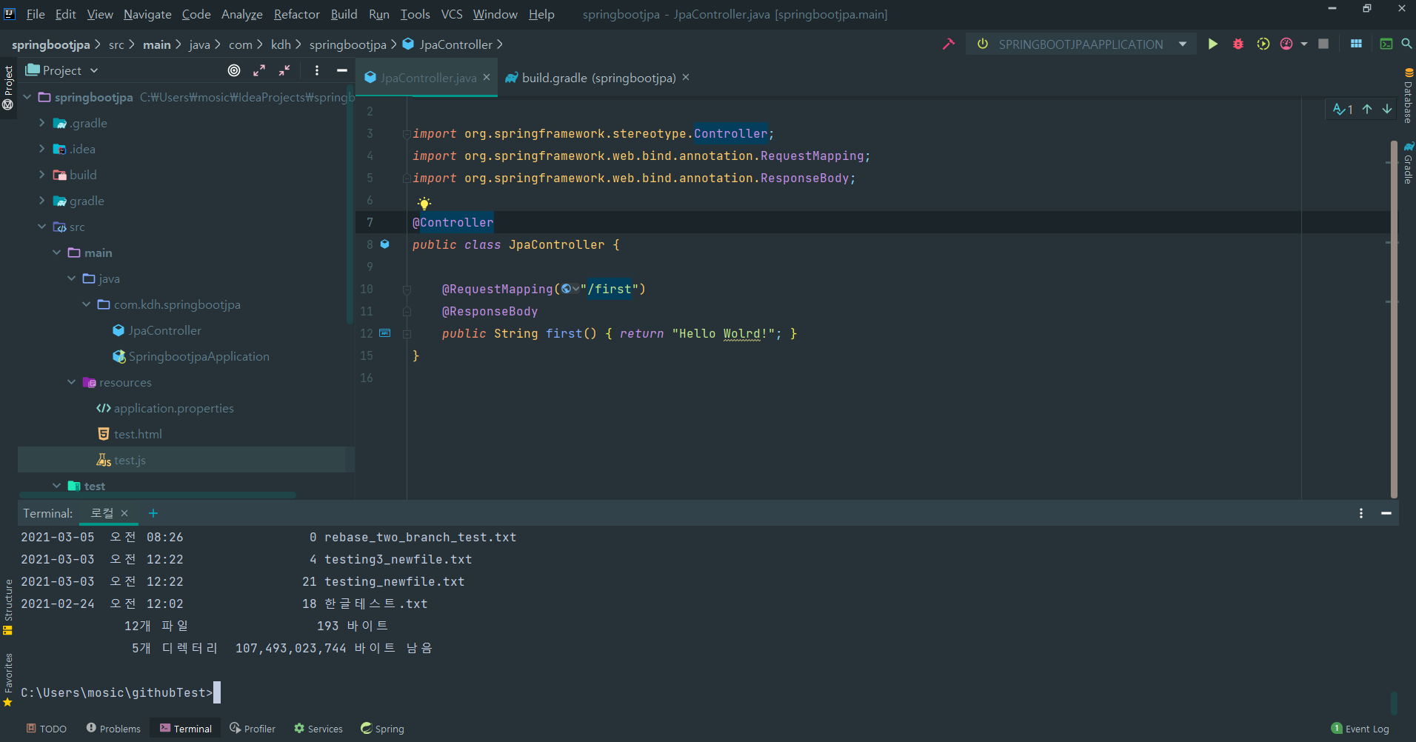Click the request mapping gutter icon on line 12
Screen dimensions: 1416x742
385,333
